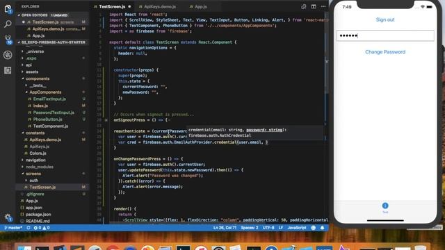This screenshot has width=445, height=250.
Task: Click the feedback smiley icon
Action: click(314, 228)
